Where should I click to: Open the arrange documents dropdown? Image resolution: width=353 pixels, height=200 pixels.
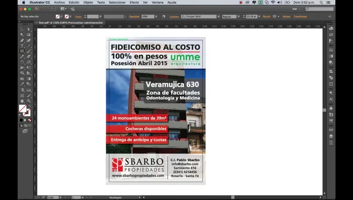click(63, 9)
